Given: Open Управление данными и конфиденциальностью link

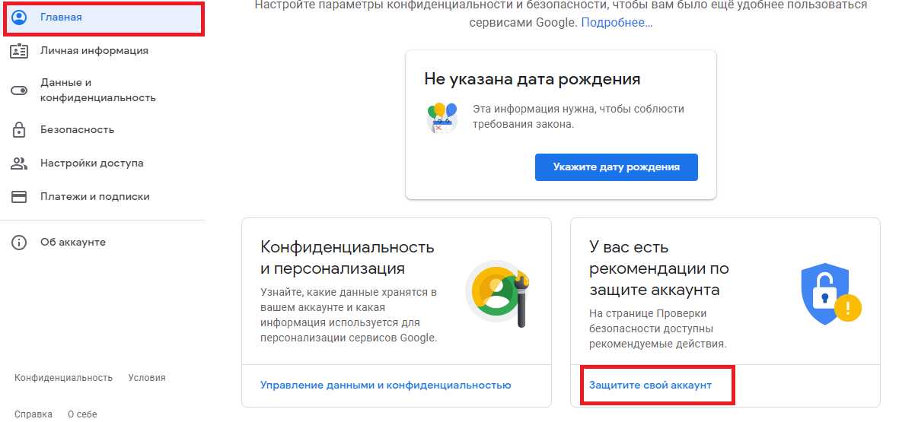Looking at the screenshot, I should pyautogui.click(x=385, y=386).
